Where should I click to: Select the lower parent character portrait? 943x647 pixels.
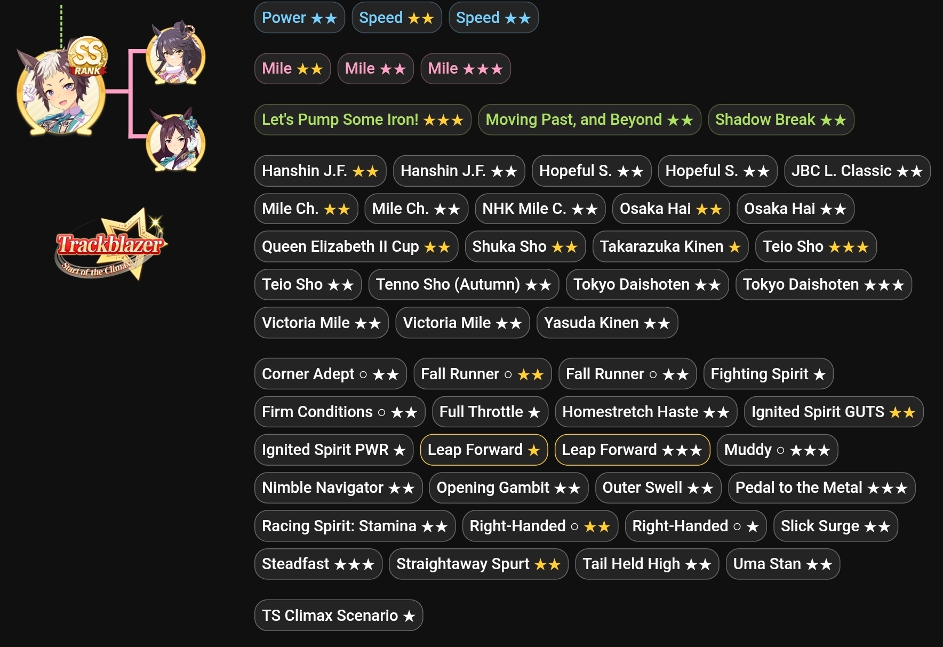tap(176, 140)
